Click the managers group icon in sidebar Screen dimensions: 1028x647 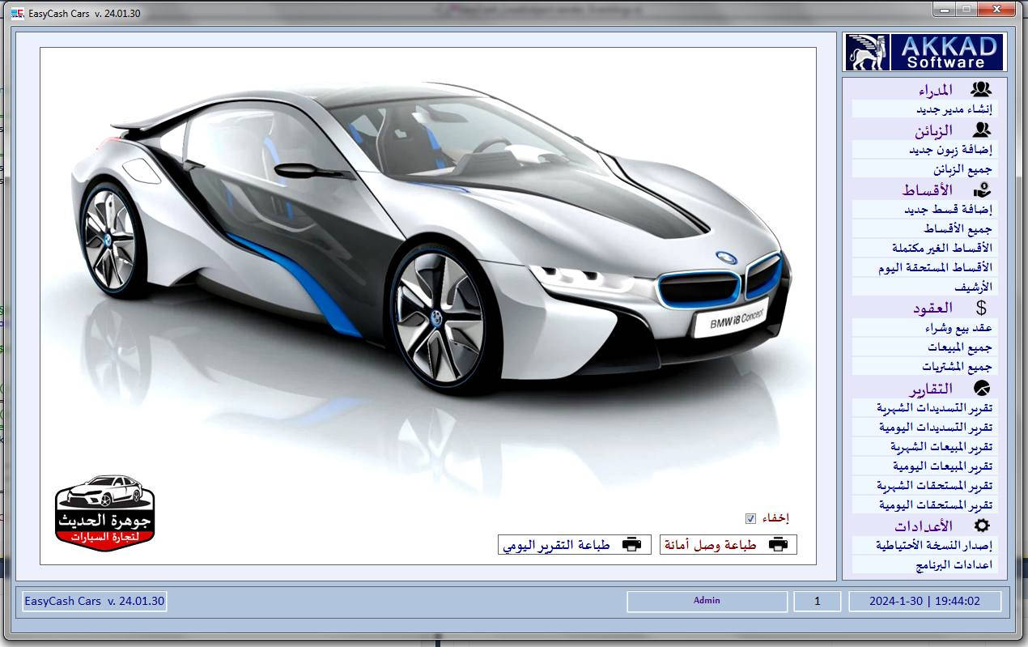980,89
